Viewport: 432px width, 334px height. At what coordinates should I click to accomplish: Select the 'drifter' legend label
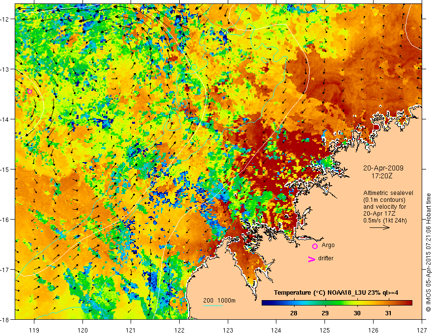coord(325,258)
